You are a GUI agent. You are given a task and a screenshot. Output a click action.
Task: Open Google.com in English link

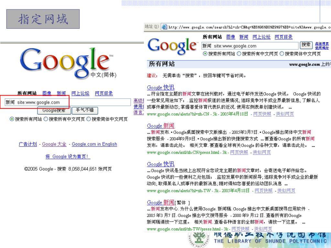coord(94,144)
